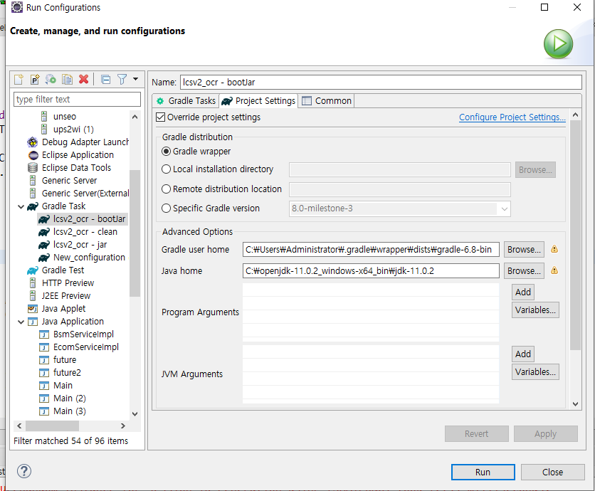The width and height of the screenshot is (595, 491).
Task: Click the Run button
Action: 483,472
